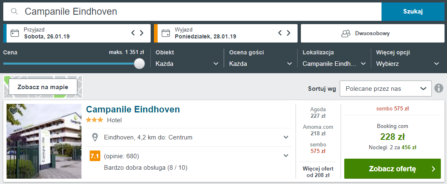447x184 pixels.
Task: Open the Ocena gości filter dropdown
Action: (x=261, y=64)
